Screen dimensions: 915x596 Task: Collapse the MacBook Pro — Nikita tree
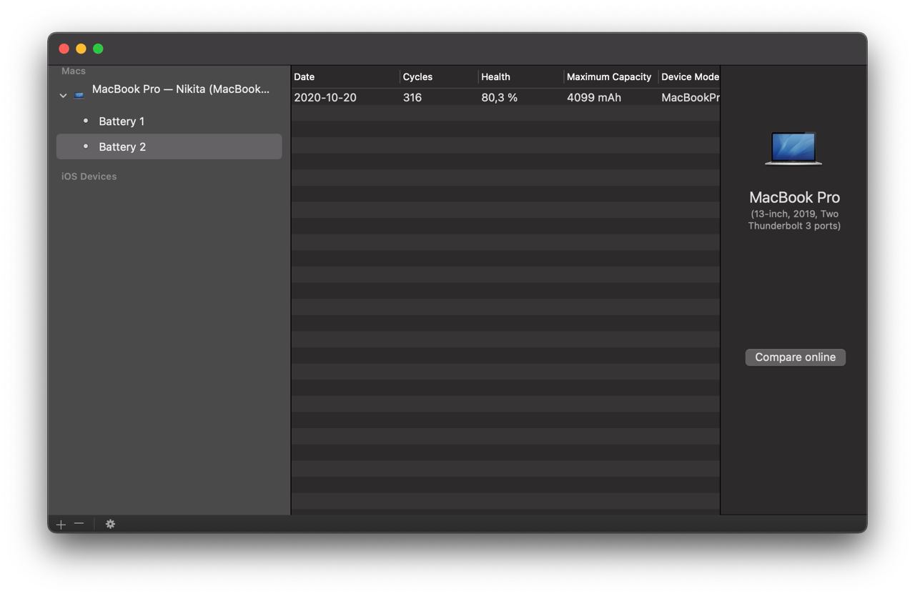[63, 95]
